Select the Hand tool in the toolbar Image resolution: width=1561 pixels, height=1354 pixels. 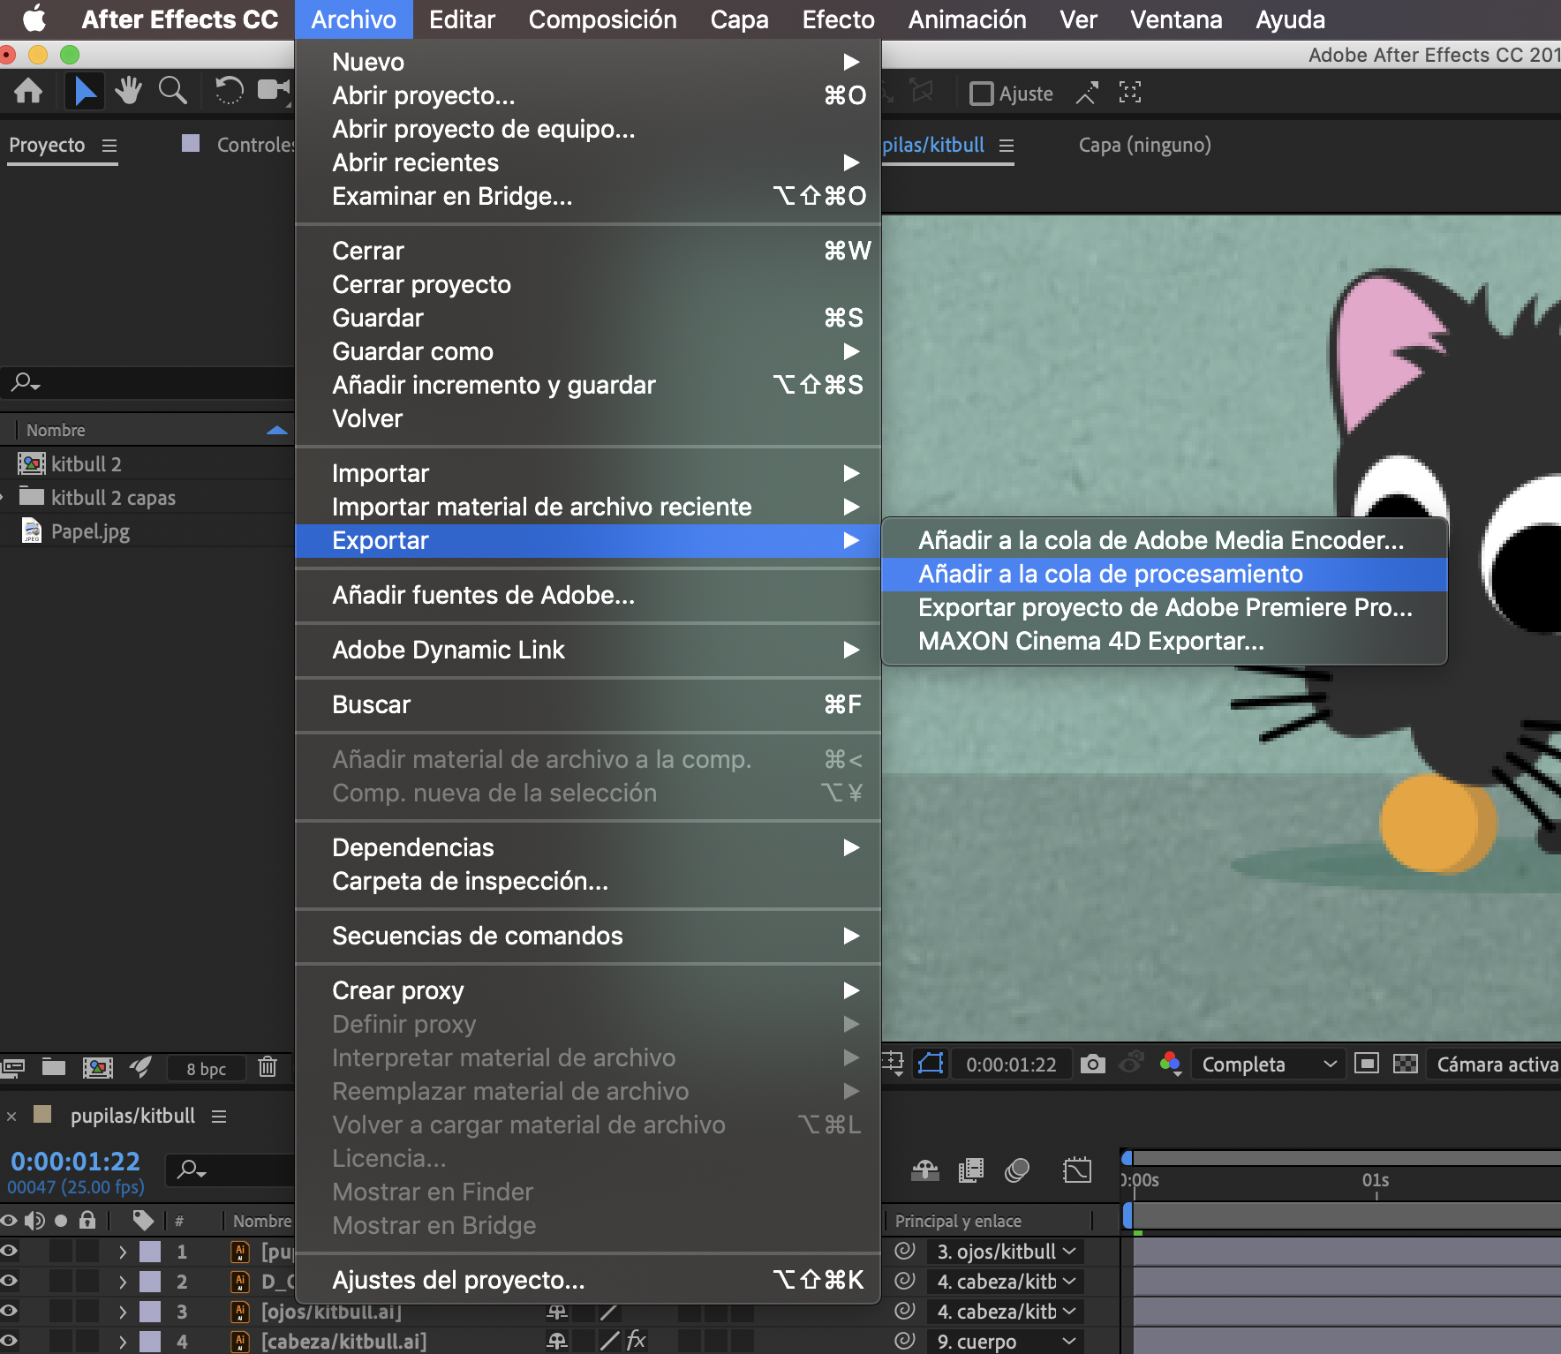pyautogui.click(x=129, y=91)
